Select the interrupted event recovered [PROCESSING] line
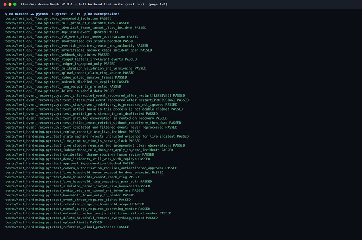The height and width of the screenshot is (240, 362). point(97,100)
